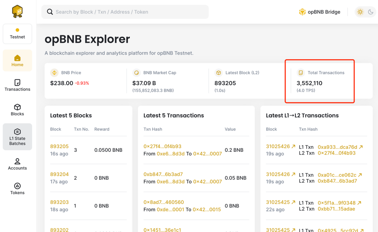The width and height of the screenshot is (378, 232).
Task: Click the Latest Block cube icon
Action: click(x=218, y=73)
